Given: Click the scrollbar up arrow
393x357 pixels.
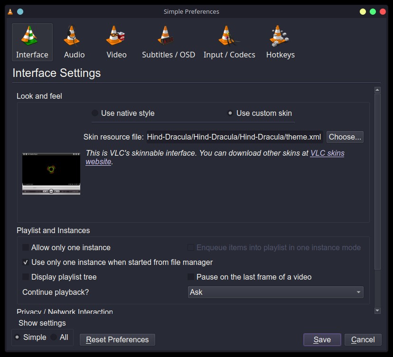Looking at the screenshot, I should (x=377, y=90).
